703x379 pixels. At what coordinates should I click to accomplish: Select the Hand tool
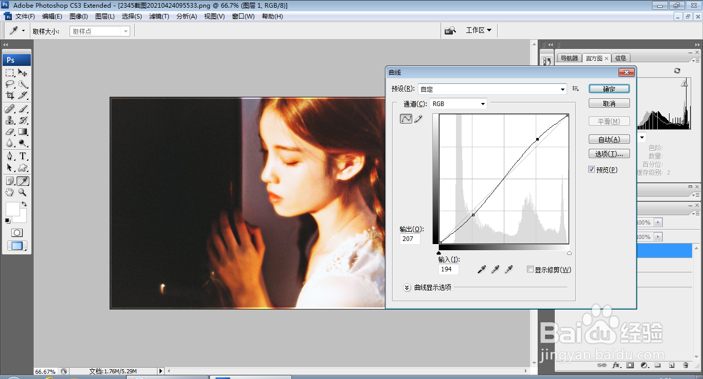(10, 192)
